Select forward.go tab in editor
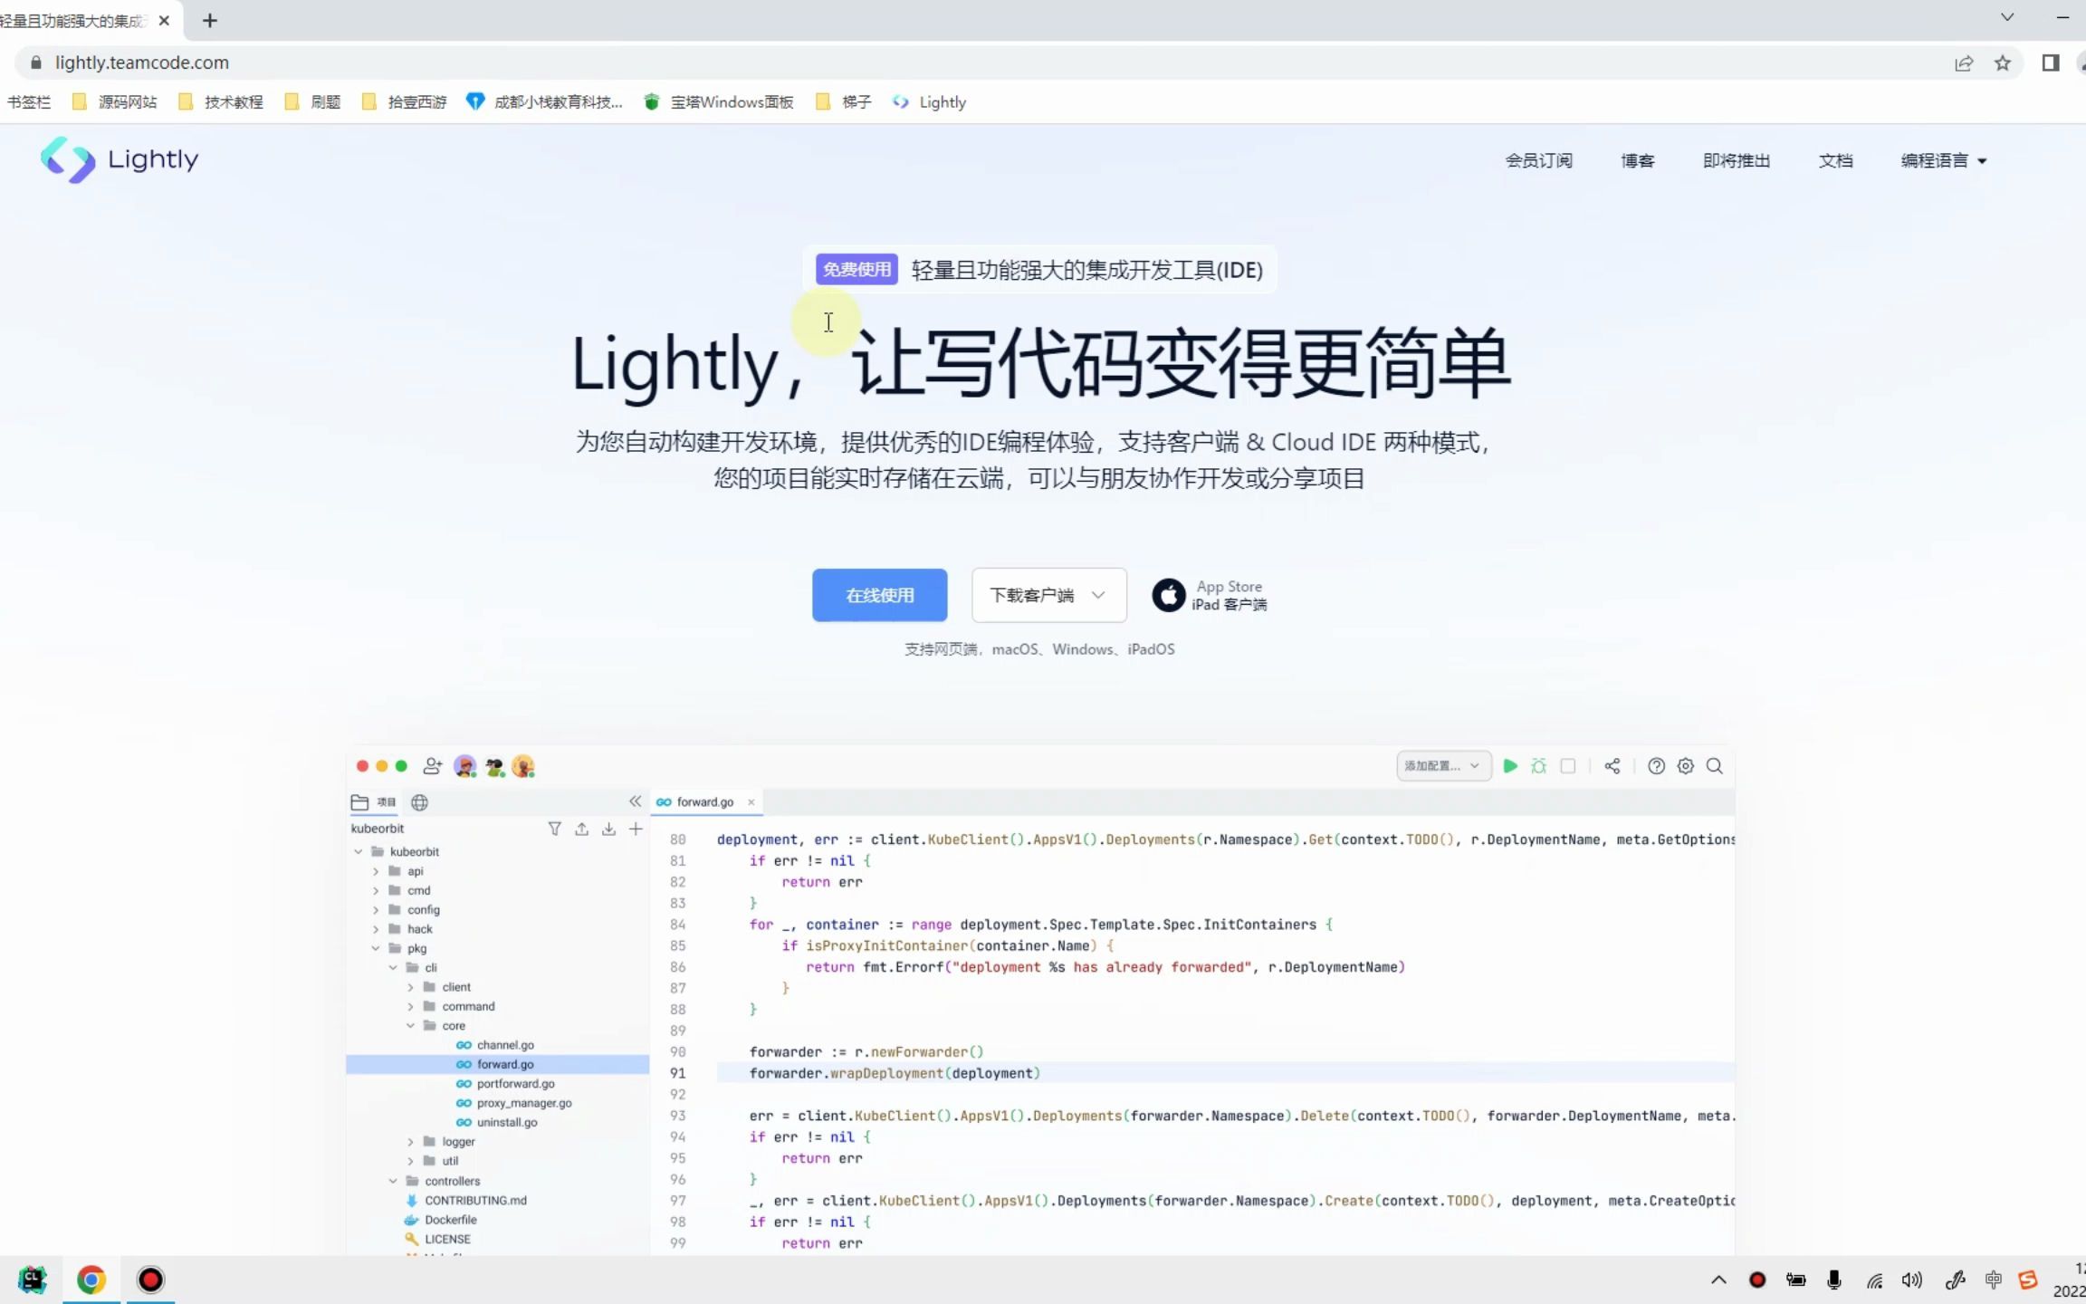Image resolution: width=2086 pixels, height=1304 pixels. coord(702,800)
